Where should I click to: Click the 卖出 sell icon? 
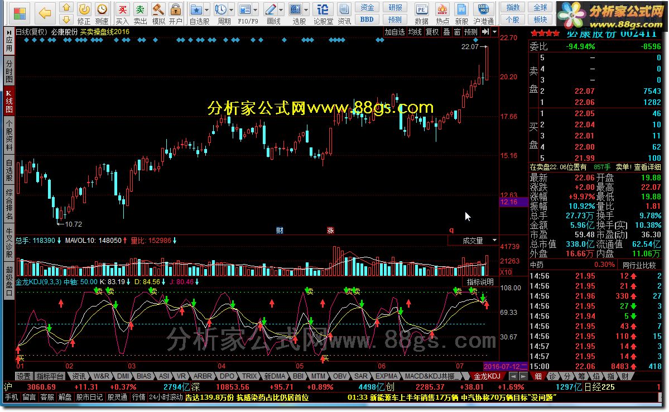pos(140,13)
